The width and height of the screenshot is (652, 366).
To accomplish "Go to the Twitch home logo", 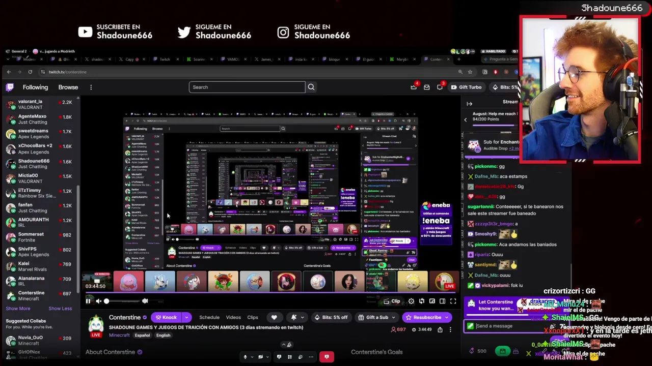I will (10, 87).
